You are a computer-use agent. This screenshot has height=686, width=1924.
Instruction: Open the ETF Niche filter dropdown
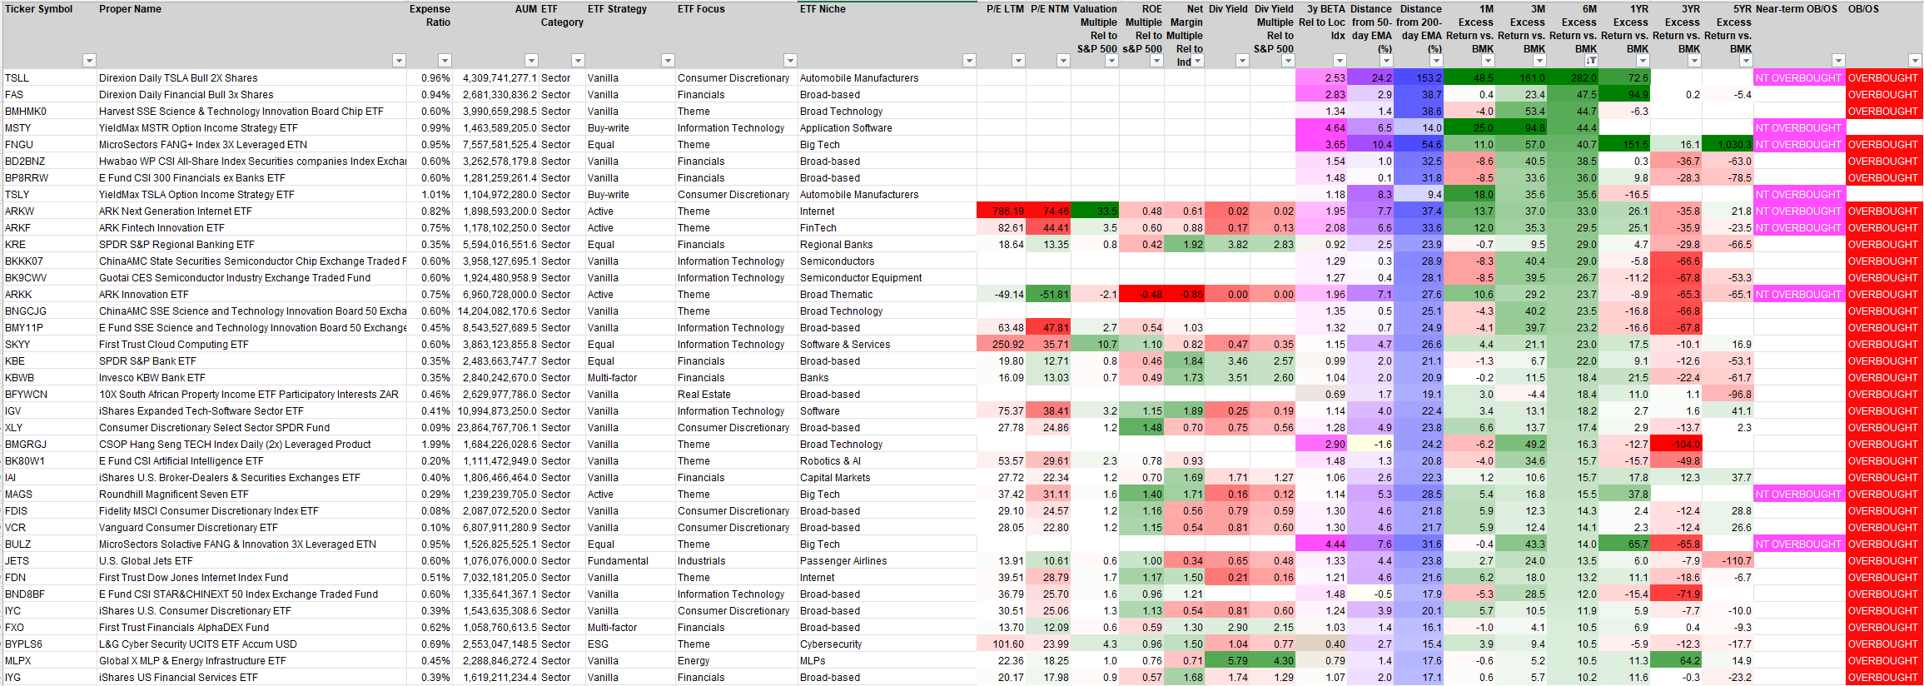[969, 61]
